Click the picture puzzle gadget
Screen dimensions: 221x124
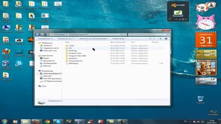click(x=206, y=68)
